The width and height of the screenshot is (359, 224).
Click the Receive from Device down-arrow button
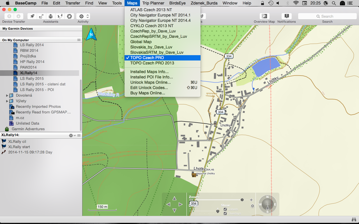click(x=18, y=16)
